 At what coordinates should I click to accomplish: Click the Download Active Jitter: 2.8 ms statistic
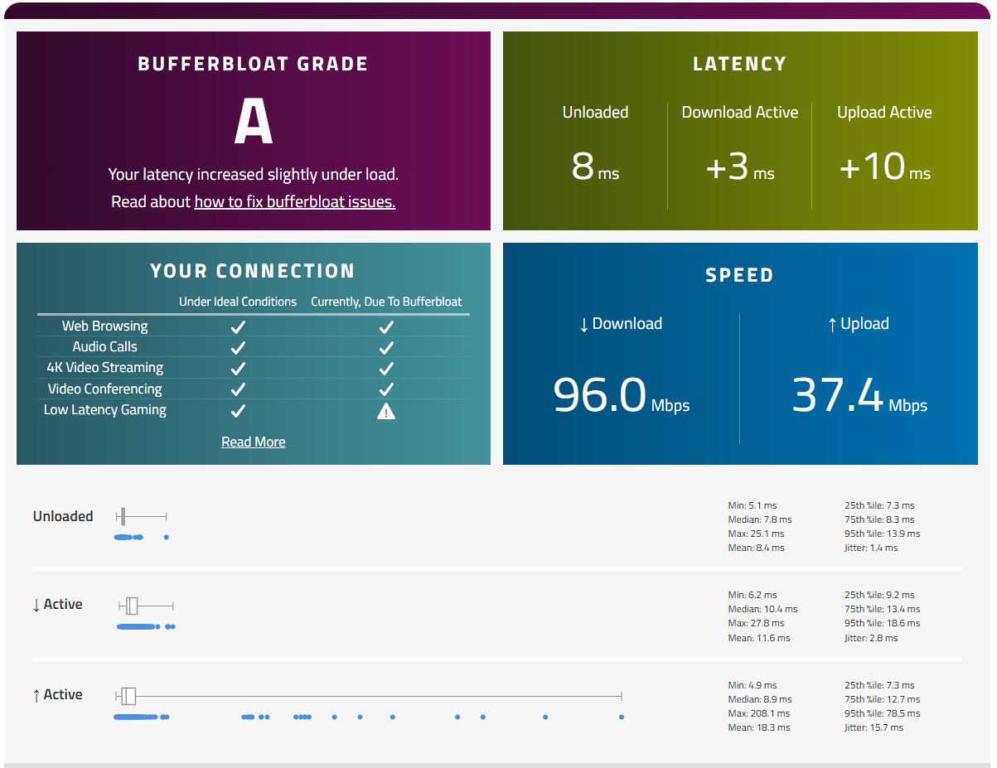pyautogui.click(x=871, y=638)
